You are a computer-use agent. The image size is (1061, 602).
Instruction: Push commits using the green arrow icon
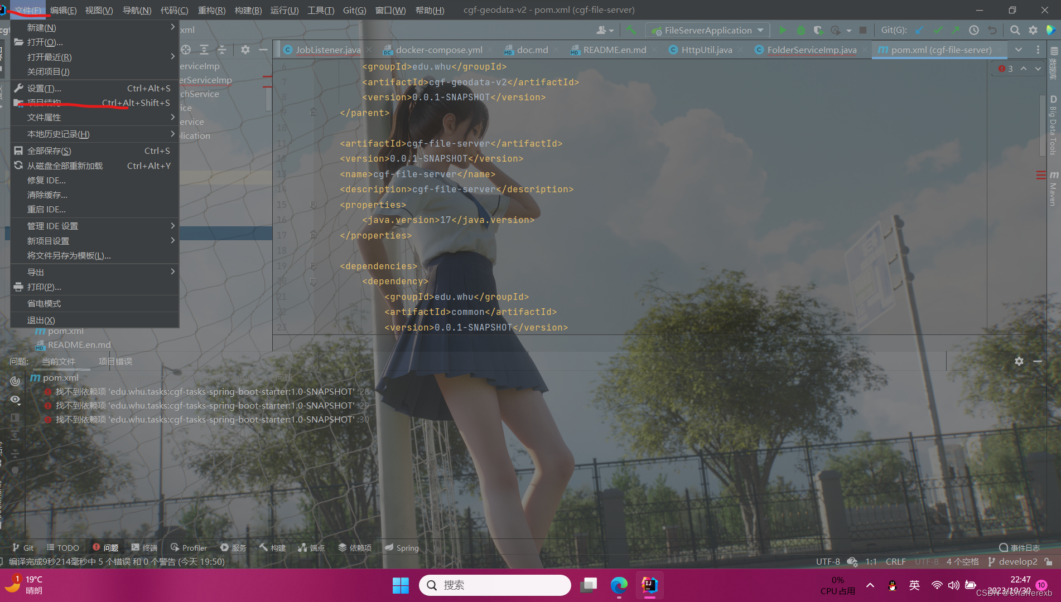tap(956, 30)
